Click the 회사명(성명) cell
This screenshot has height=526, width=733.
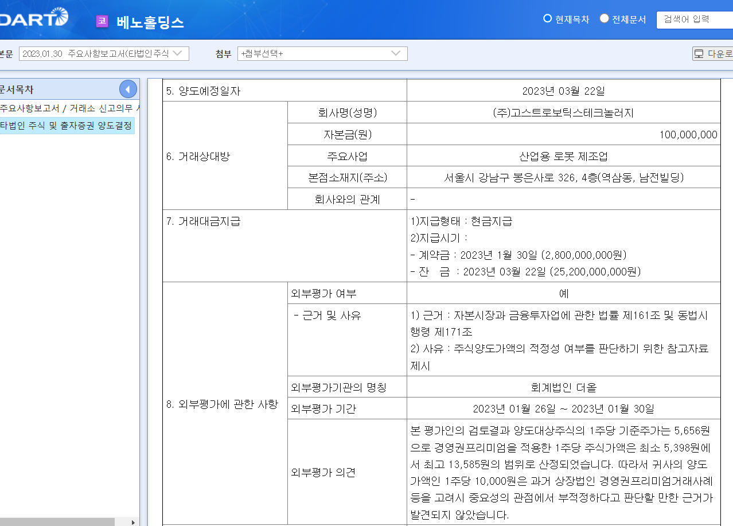347,112
